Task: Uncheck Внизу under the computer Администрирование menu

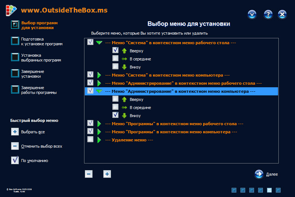Action: (115, 115)
